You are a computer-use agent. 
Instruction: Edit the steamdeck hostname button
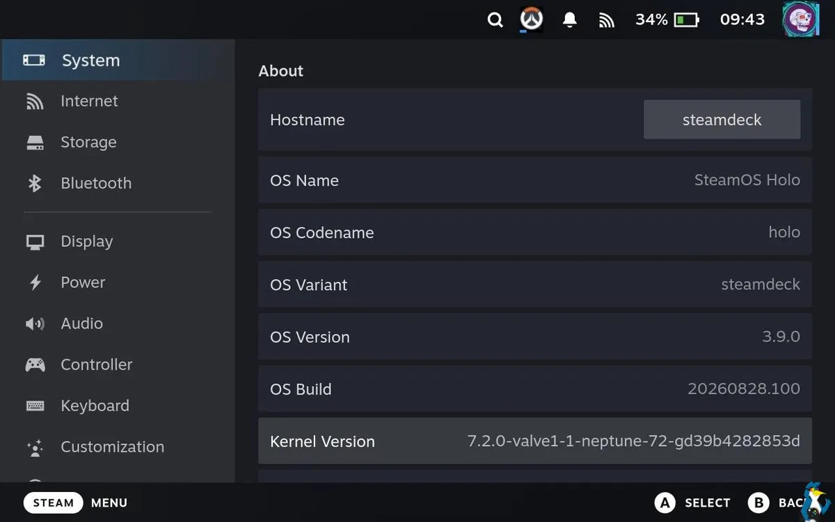722,120
